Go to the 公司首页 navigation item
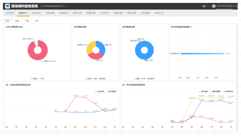Viewport: 241px width, 136px height. click(x=10, y=13)
